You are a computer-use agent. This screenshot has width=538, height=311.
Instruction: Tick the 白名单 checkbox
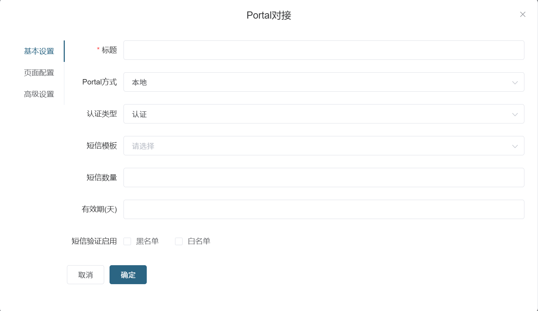[179, 242]
